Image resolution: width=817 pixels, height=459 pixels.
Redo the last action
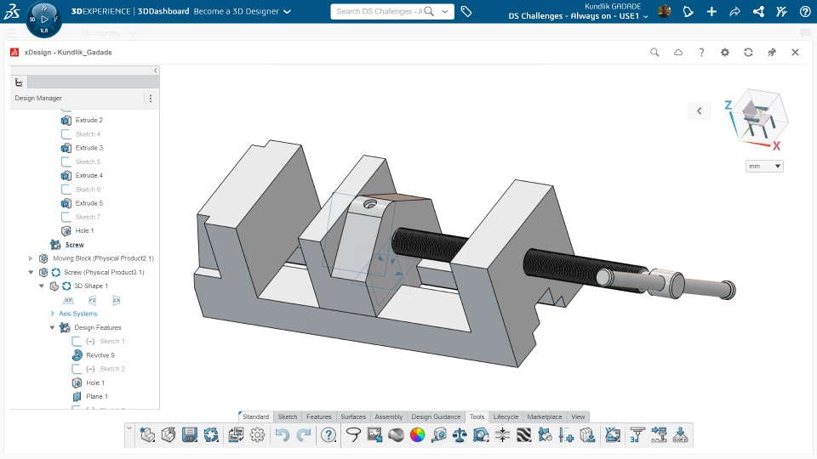304,434
